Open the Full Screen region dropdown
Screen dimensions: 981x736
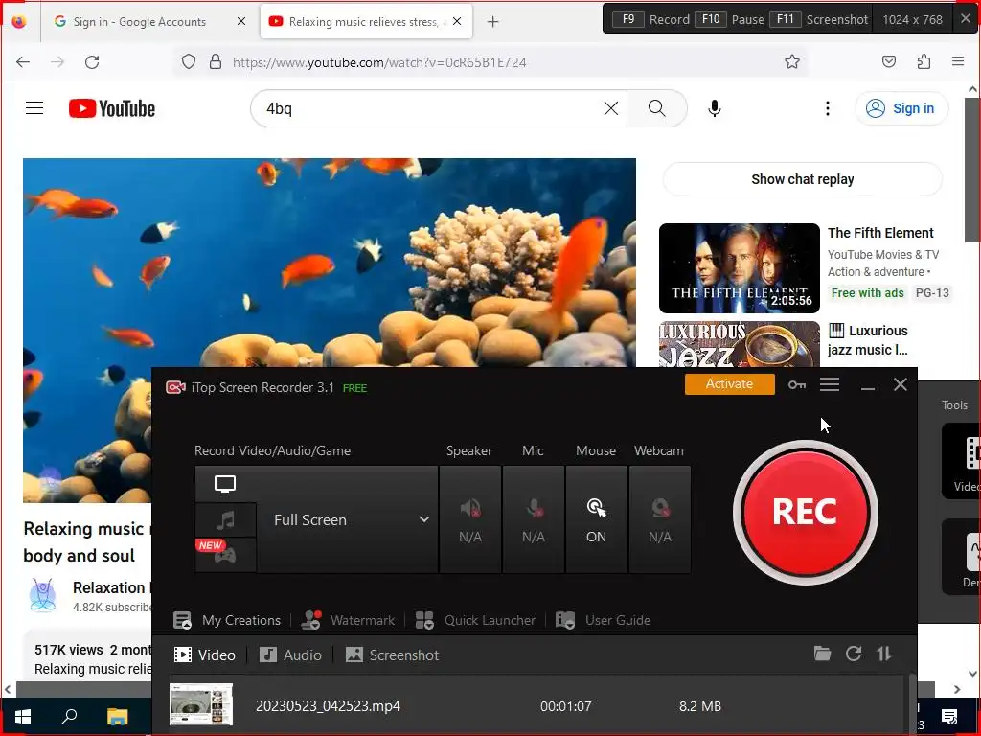pos(348,519)
